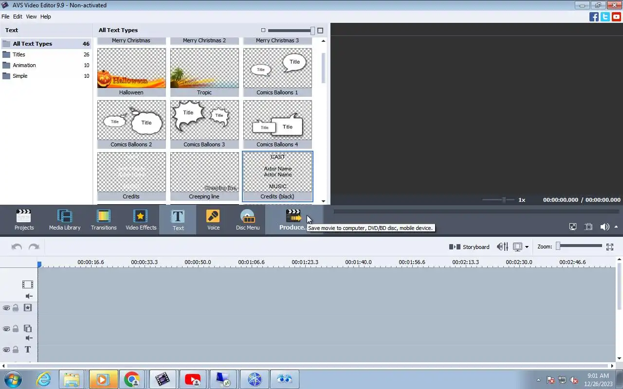Select the Simple folder
Image resolution: width=623 pixels, height=389 pixels.
point(46,76)
